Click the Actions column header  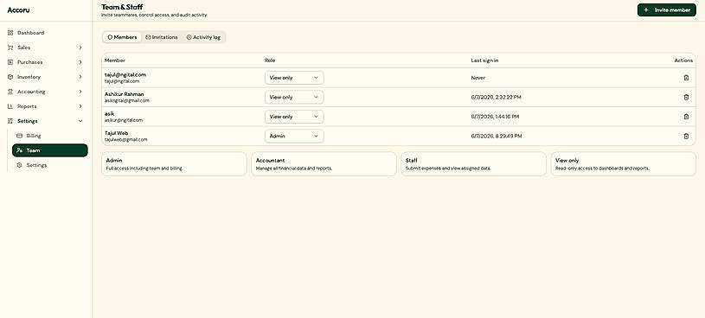tap(683, 60)
